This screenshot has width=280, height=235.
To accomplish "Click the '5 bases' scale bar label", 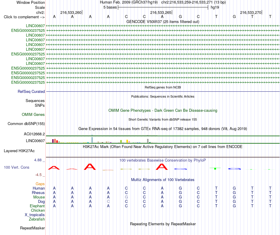I will [x=110, y=7].
